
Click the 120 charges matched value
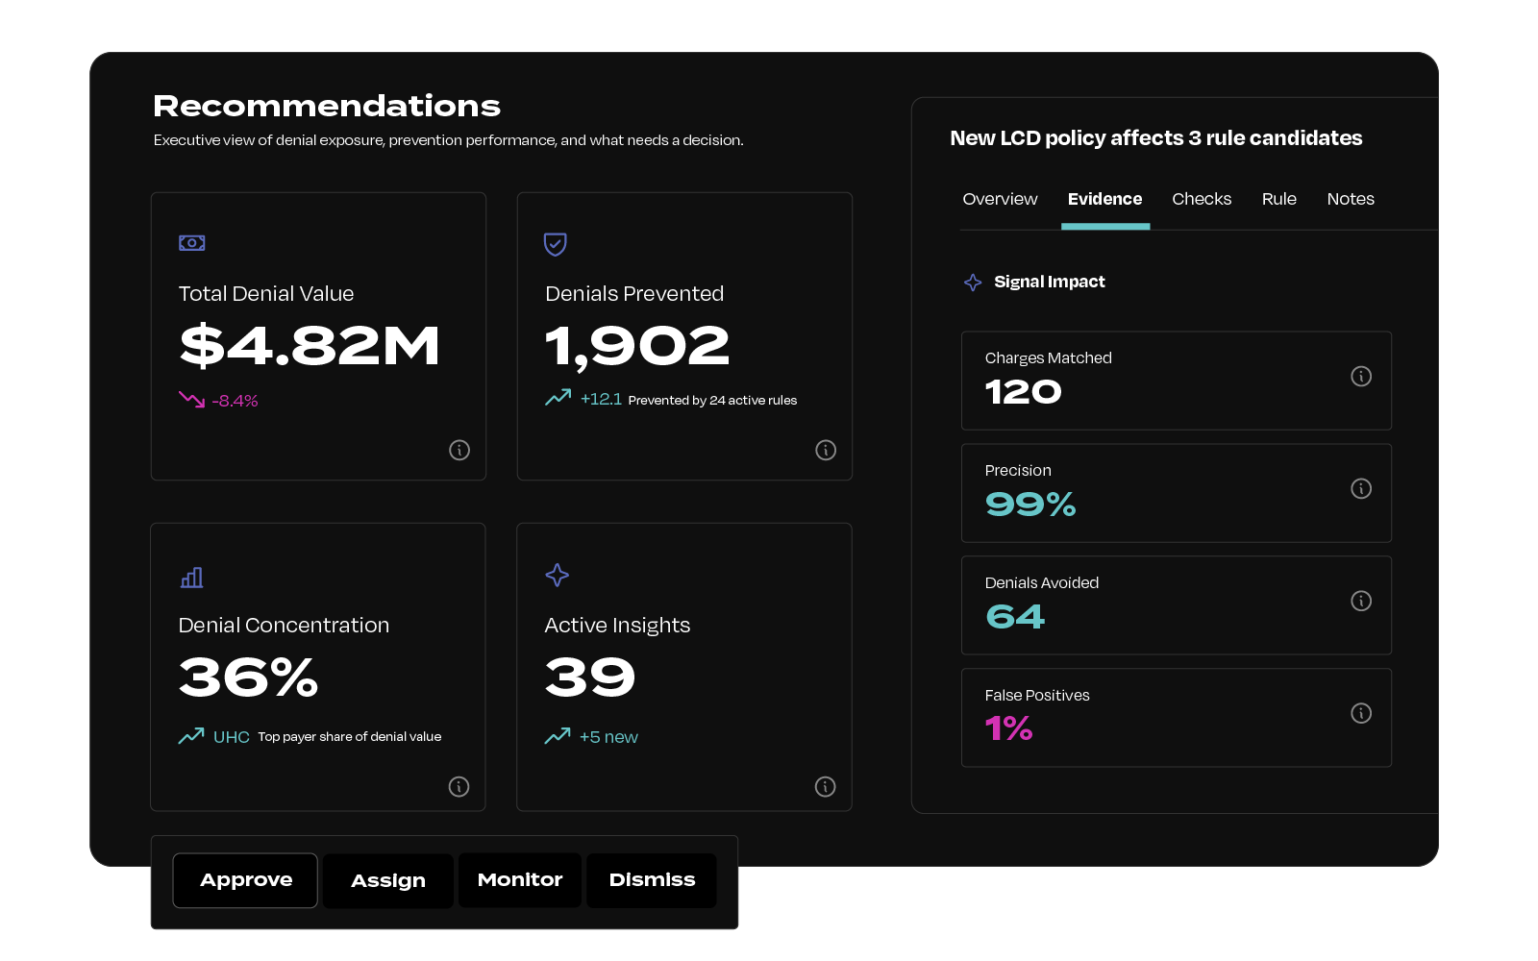[x=1024, y=392]
